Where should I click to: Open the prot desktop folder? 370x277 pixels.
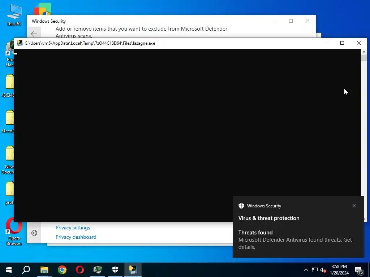click(9, 193)
